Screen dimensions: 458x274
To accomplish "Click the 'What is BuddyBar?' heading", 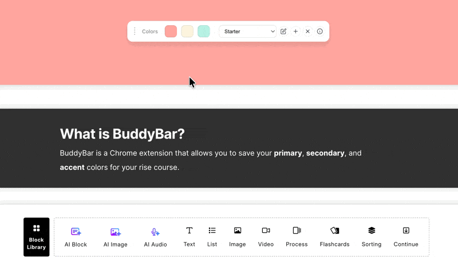I will tap(123, 134).
